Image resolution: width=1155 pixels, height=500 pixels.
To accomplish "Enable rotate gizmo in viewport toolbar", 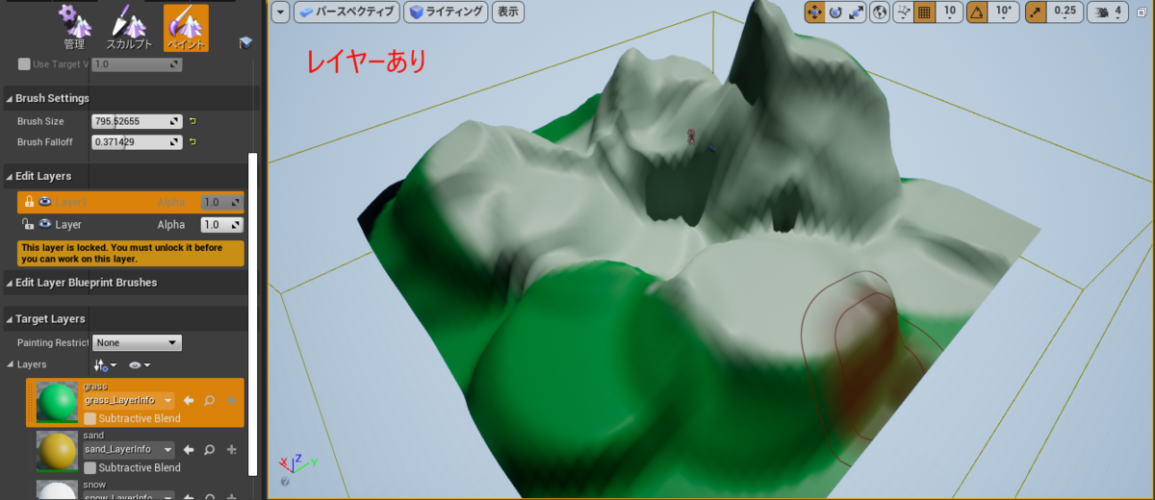I will (x=834, y=12).
